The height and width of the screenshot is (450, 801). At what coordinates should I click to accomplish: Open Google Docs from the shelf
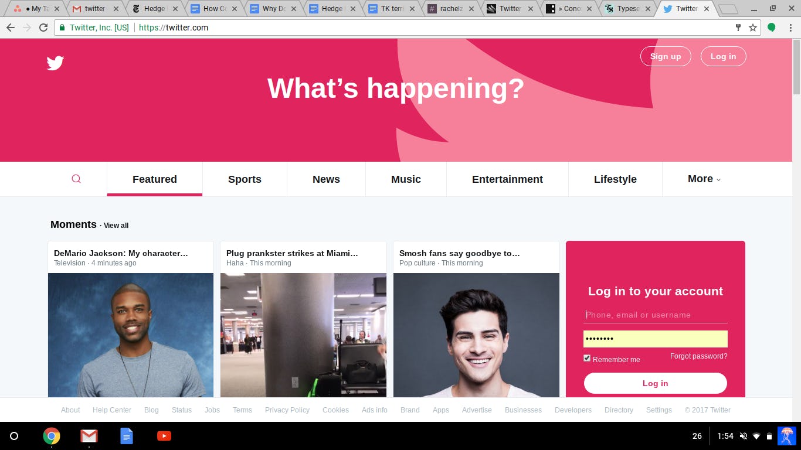point(127,436)
